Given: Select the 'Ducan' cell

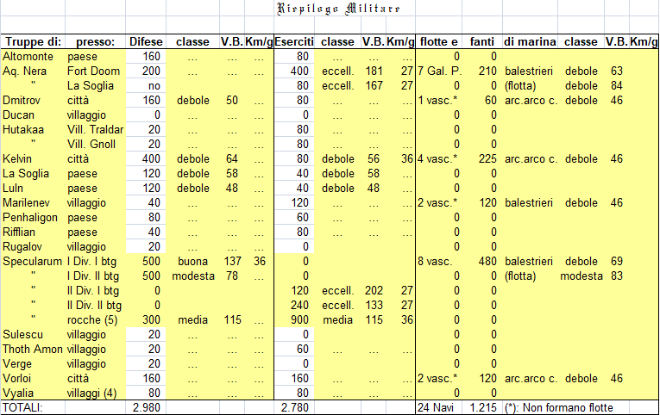Looking at the screenshot, I should pyautogui.click(x=18, y=115).
